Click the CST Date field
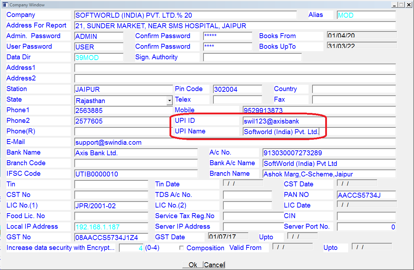The image size is (414, 270). pos(357,183)
